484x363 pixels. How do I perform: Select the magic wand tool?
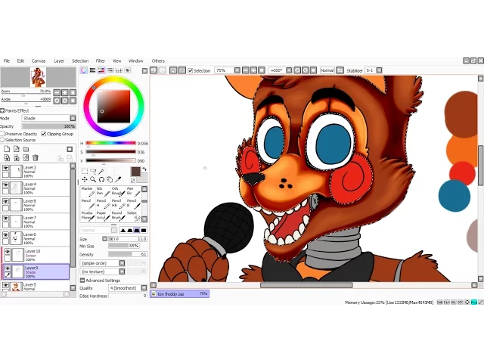[101, 172]
